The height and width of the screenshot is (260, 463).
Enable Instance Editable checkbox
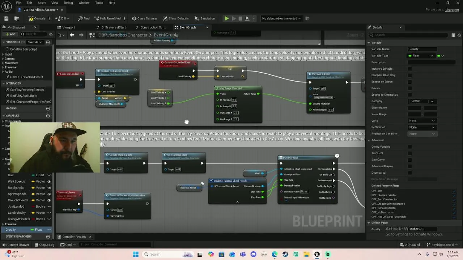point(409,69)
